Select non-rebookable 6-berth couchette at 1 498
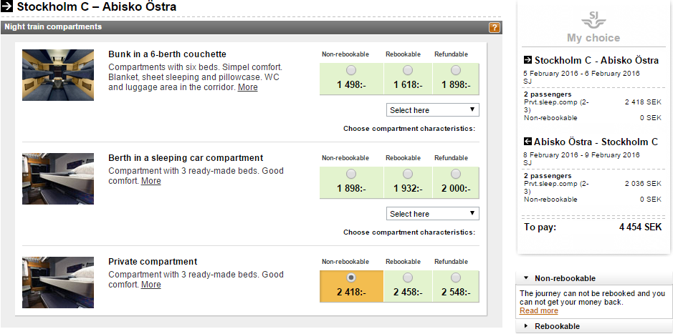Screen dimensions: 673x334 [x=350, y=70]
